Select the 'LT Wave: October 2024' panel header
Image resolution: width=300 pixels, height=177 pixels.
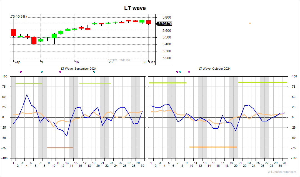(x=214, y=69)
